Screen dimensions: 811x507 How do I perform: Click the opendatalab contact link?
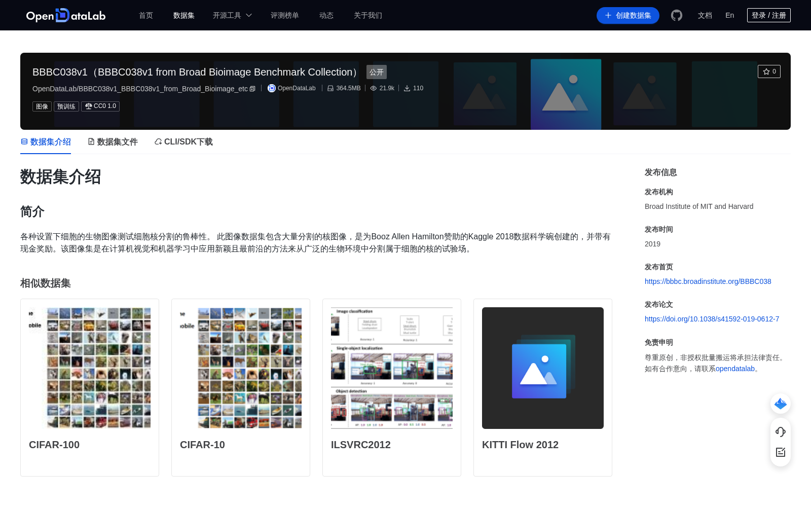click(x=735, y=369)
